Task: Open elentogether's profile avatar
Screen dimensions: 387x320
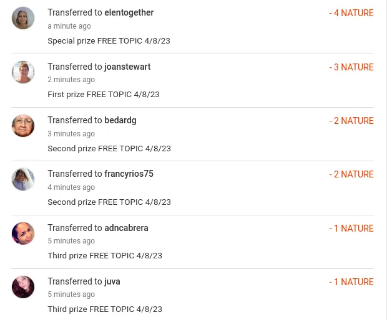Action: 23,18
